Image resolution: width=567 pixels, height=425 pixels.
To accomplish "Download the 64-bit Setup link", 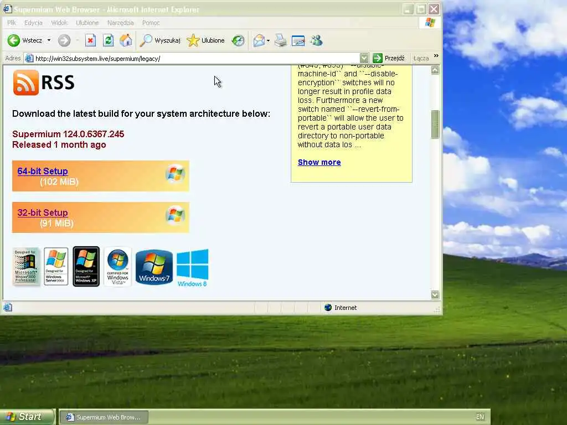I will coord(43,172).
